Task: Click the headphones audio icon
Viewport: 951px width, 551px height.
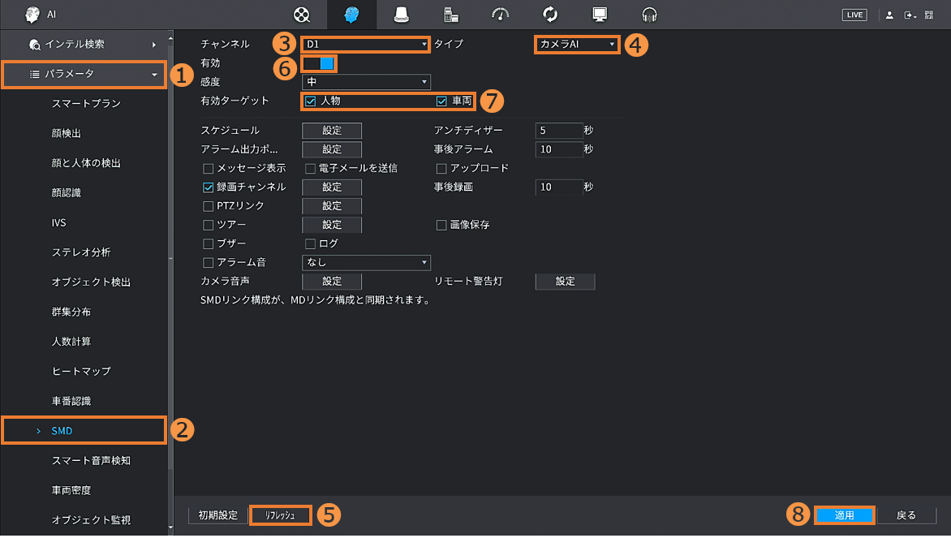Action: click(x=649, y=15)
